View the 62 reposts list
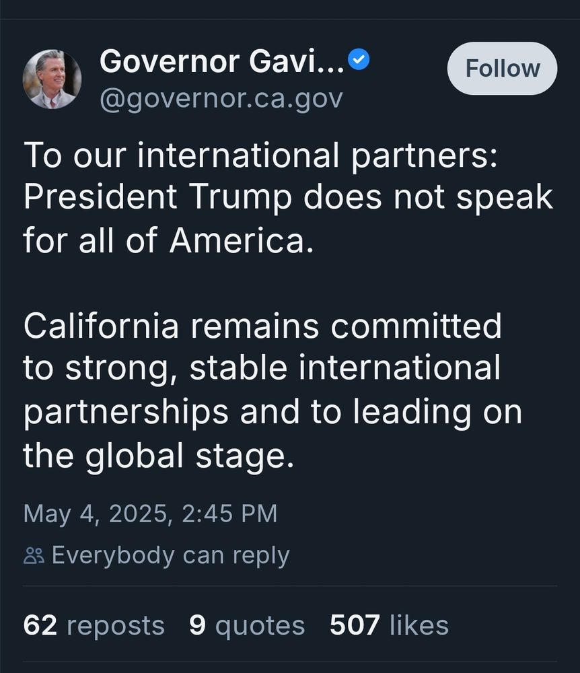Viewport: 580px width, 673px height. [95, 625]
